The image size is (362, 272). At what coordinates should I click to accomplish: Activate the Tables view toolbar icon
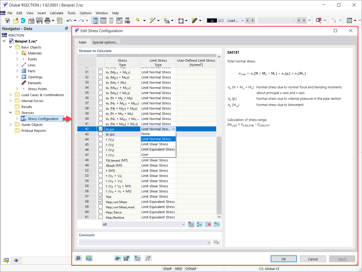coord(103,20)
